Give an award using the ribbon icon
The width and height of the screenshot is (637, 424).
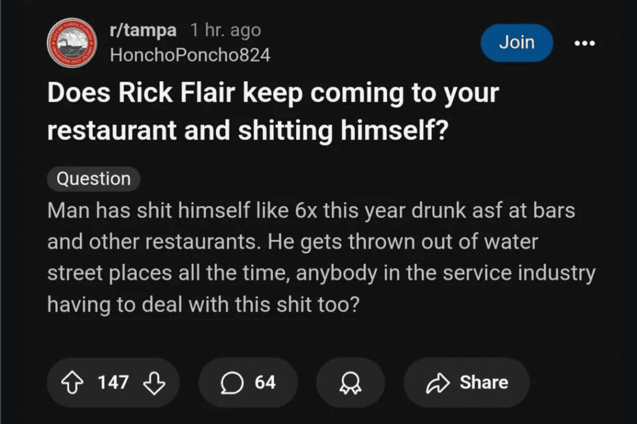[350, 383]
